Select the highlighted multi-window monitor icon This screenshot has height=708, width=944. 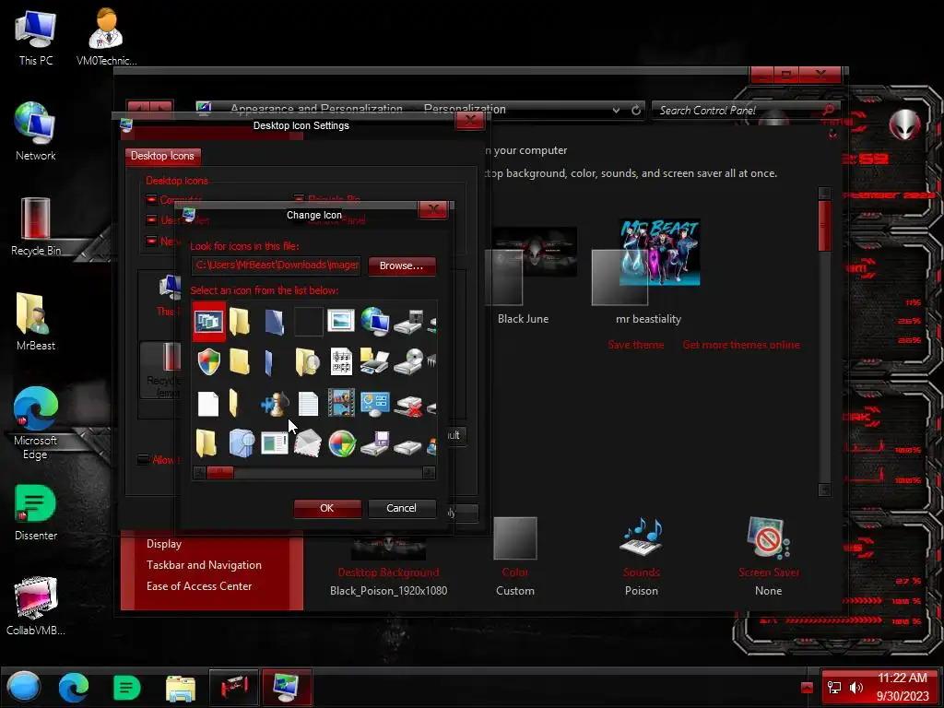(209, 322)
